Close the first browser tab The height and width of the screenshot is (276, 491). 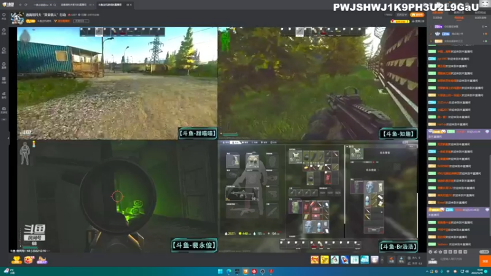[x=51, y=5]
